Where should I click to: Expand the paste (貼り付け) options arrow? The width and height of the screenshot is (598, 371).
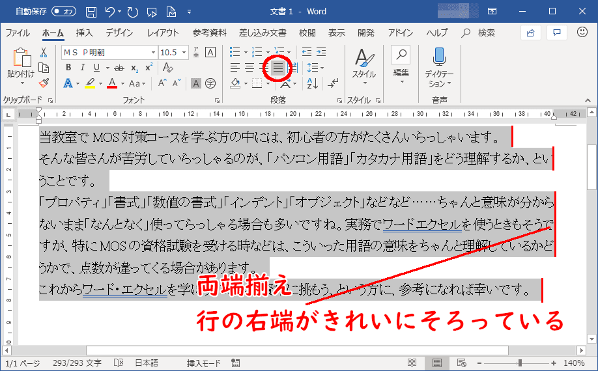coord(21,83)
